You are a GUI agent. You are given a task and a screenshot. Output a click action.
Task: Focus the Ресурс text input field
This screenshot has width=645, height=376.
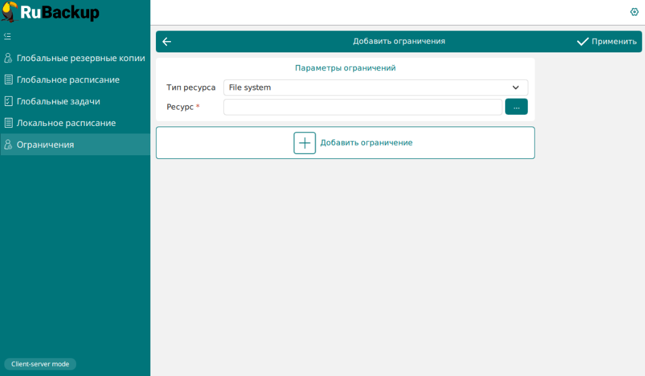tap(362, 107)
